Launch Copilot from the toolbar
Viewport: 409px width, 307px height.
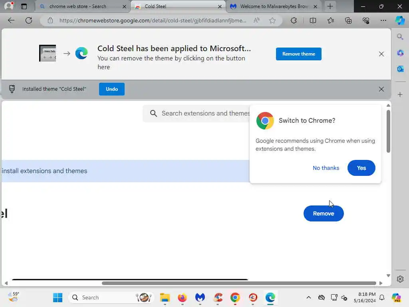pyautogui.click(x=400, y=20)
